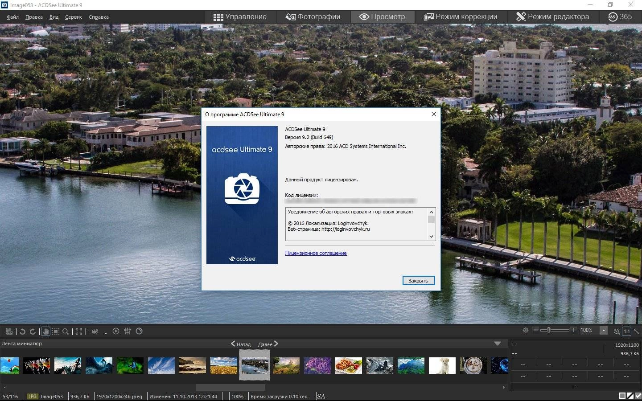The image size is (642, 401).
Task: Open the Справка menu
Action: [x=99, y=17]
